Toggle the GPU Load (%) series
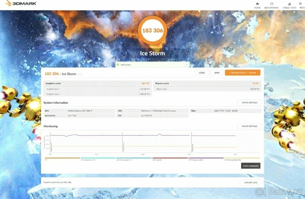 pos(168,158)
